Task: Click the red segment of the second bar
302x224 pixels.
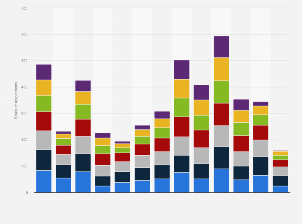Action: pos(63,150)
